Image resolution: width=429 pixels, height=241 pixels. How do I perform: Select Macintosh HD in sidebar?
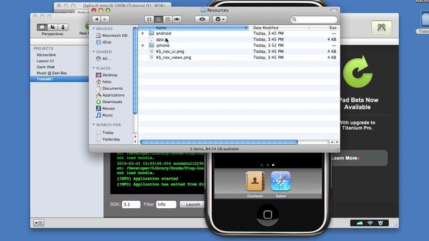(x=112, y=35)
